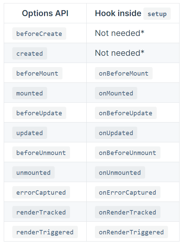Image resolution: width=183 pixels, height=245 pixels.
Task: Select renderTracked in the table
Action: click(41, 212)
